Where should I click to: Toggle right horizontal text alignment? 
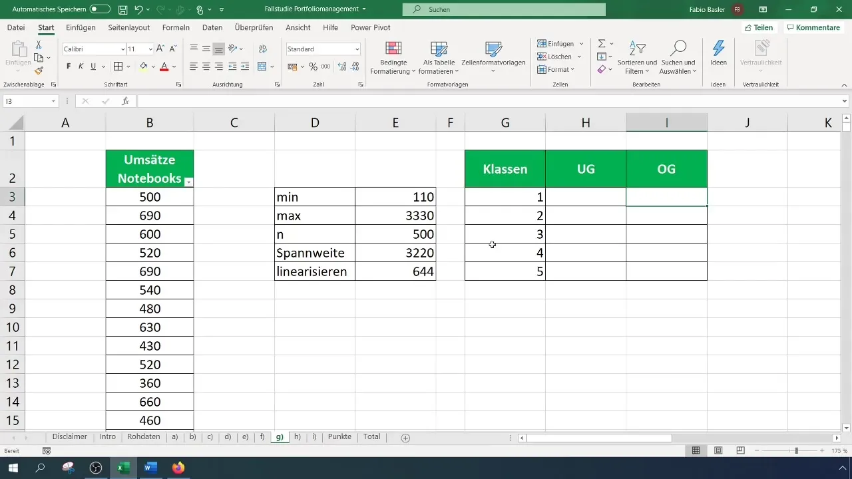tap(219, 67)
